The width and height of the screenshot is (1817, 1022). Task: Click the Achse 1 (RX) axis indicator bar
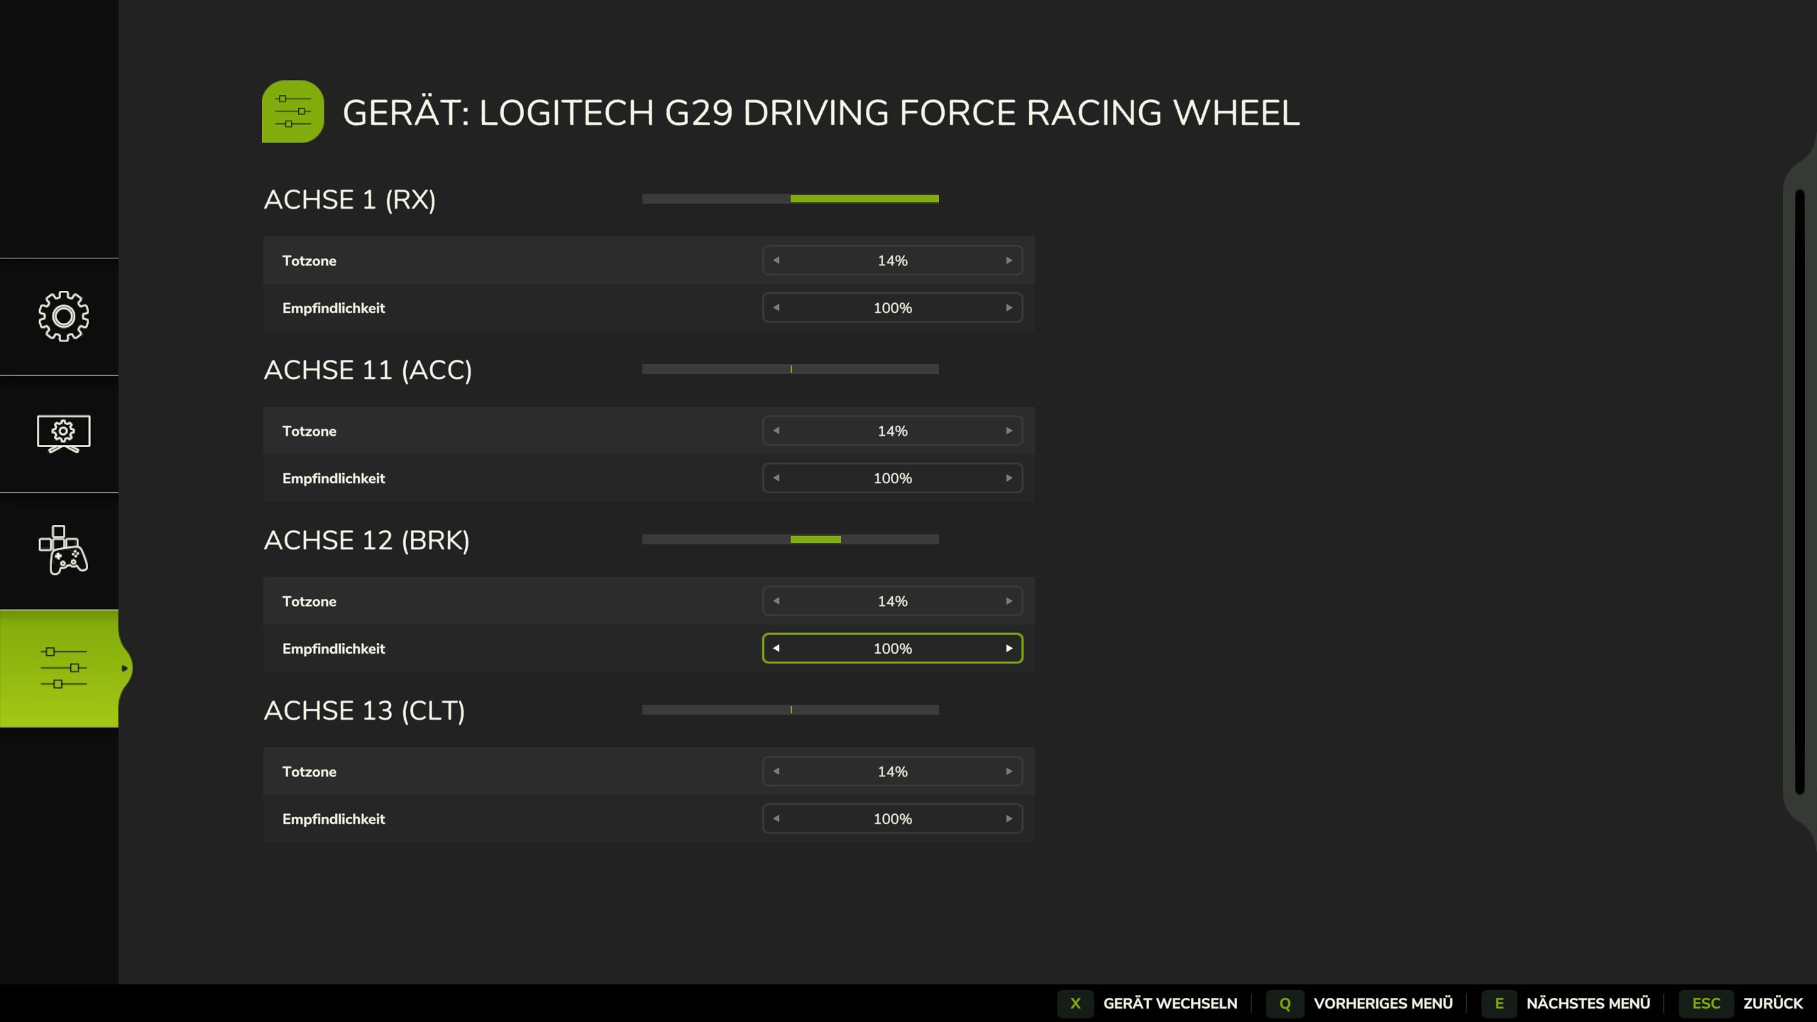point(790,199)
